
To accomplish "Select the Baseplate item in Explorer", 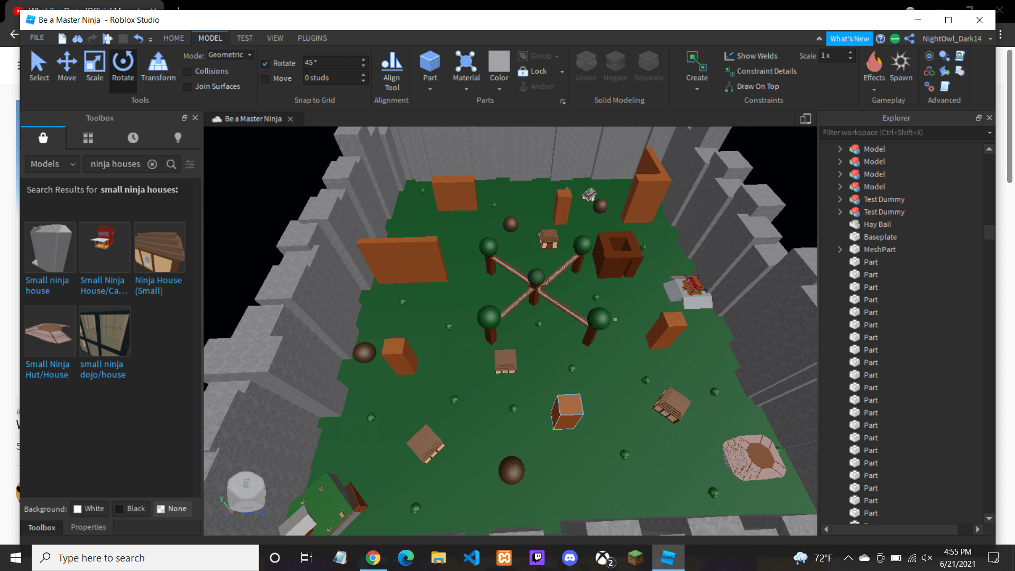I will pos(880,237).
